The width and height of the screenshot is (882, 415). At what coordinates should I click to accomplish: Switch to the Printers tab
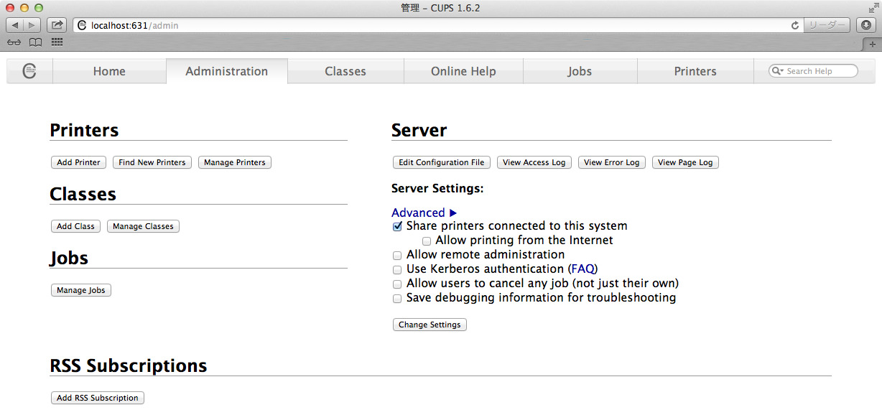click(x=695, y=71)
